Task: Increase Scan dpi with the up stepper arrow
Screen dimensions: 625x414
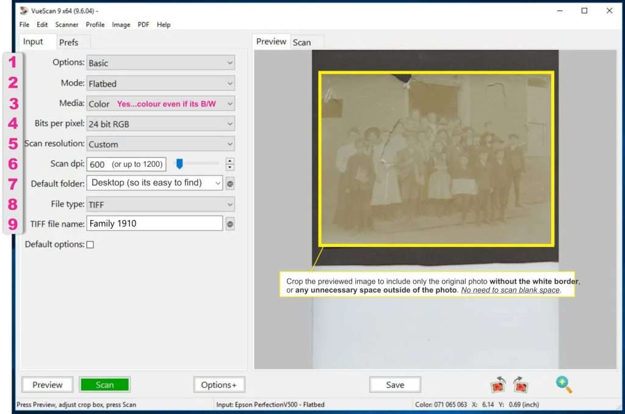Action: [229, 161]
